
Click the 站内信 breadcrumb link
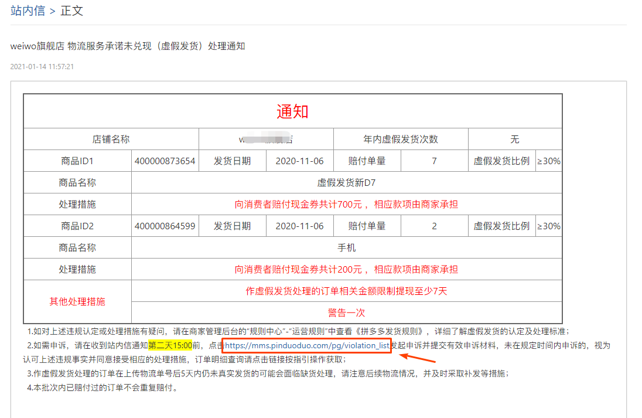28,11
